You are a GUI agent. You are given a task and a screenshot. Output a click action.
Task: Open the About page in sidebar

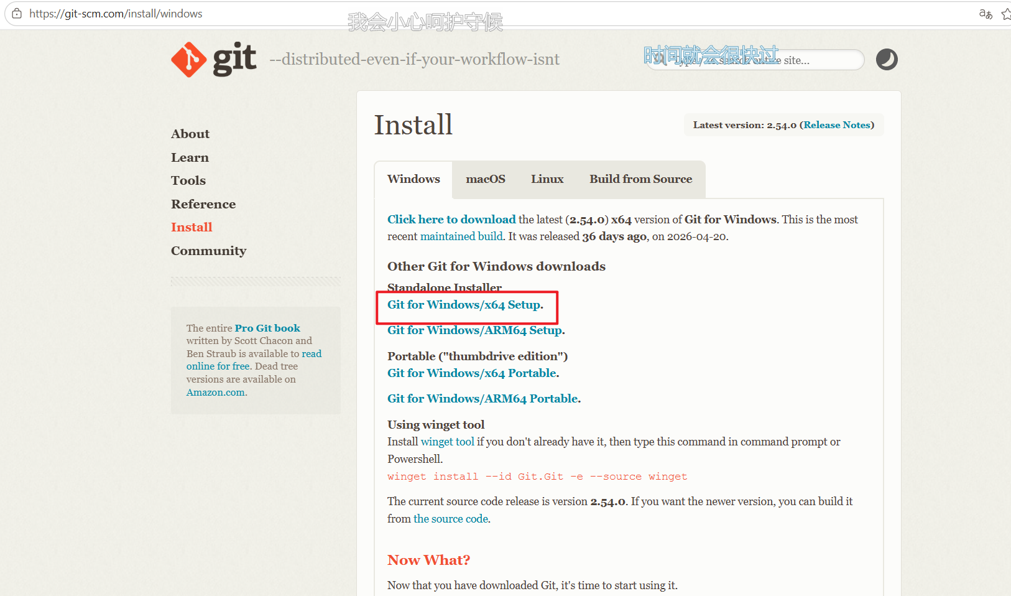point(190,134)
